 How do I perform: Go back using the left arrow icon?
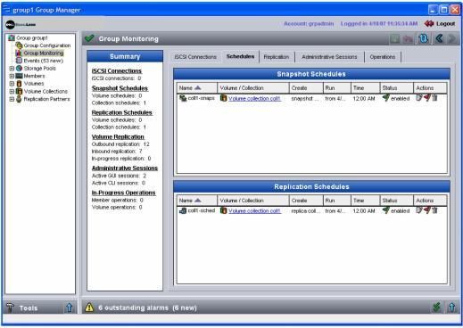pyautogui.click(x=439, y=38)
